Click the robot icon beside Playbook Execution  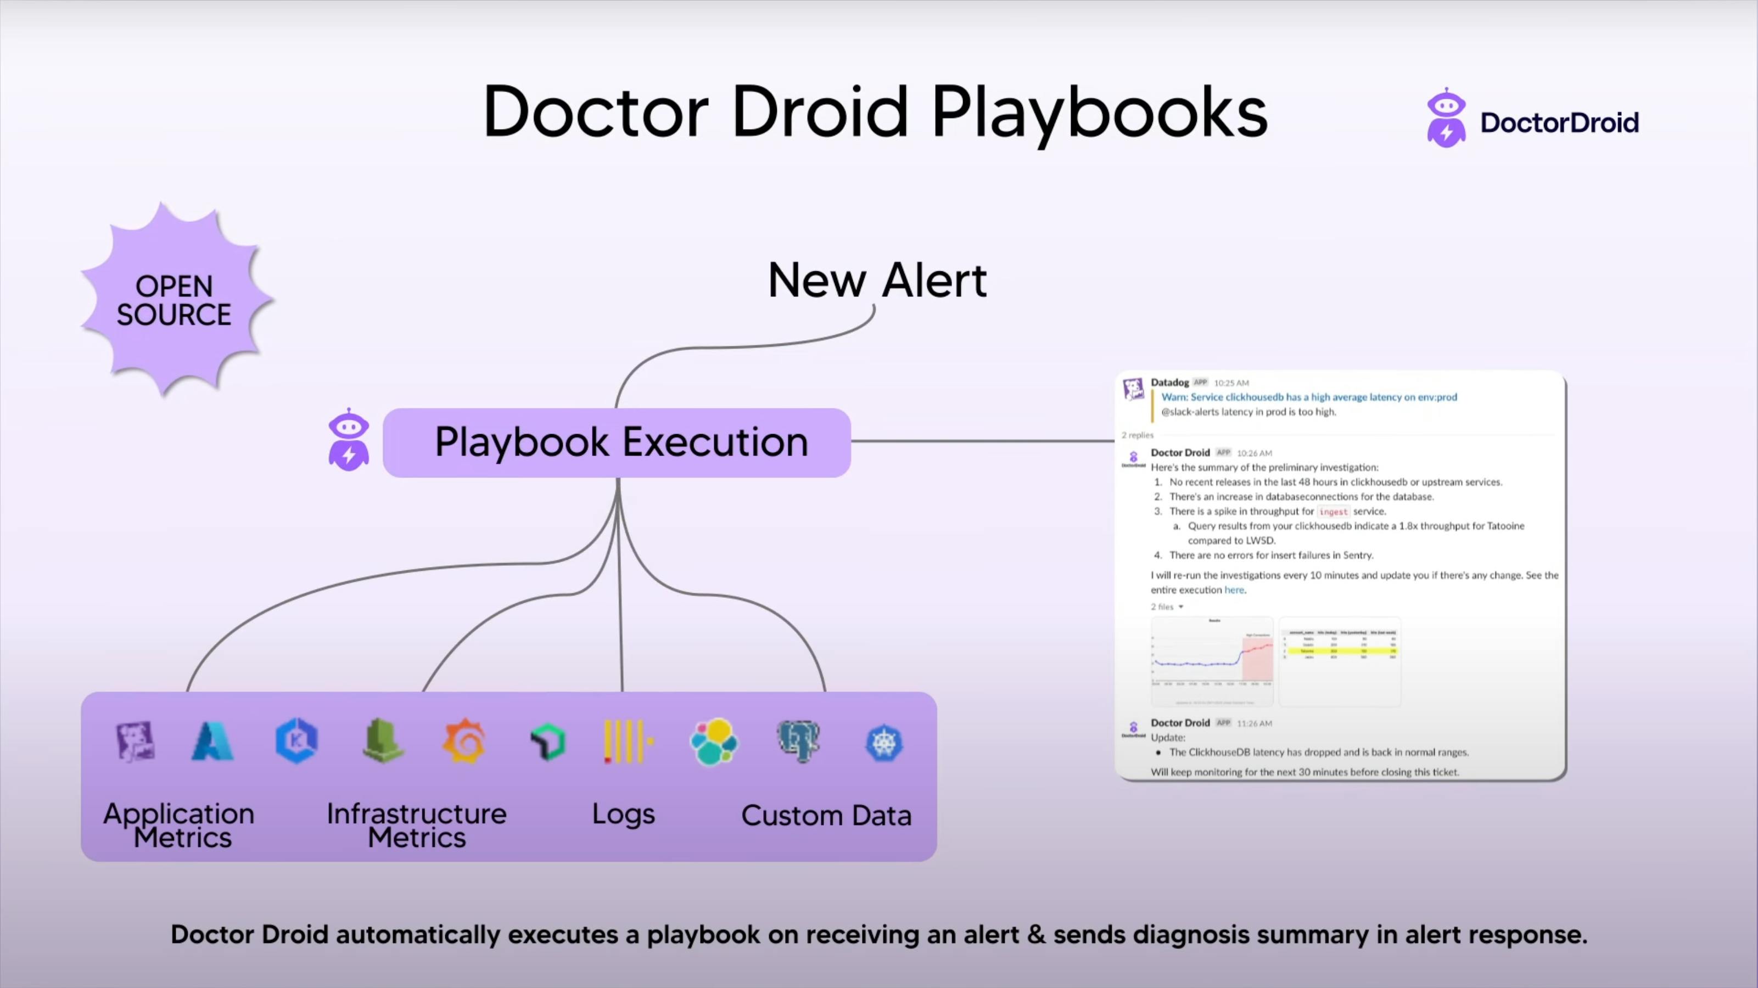click(349, 440)
